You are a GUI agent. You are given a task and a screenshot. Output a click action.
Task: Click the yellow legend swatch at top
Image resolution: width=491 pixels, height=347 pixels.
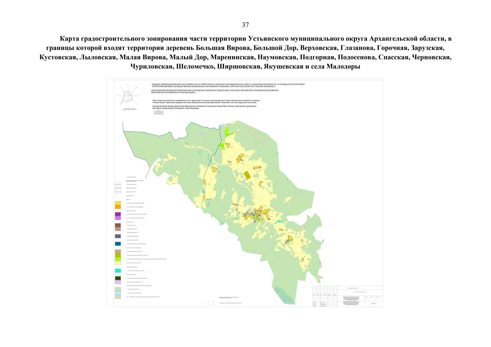(118, 203)
